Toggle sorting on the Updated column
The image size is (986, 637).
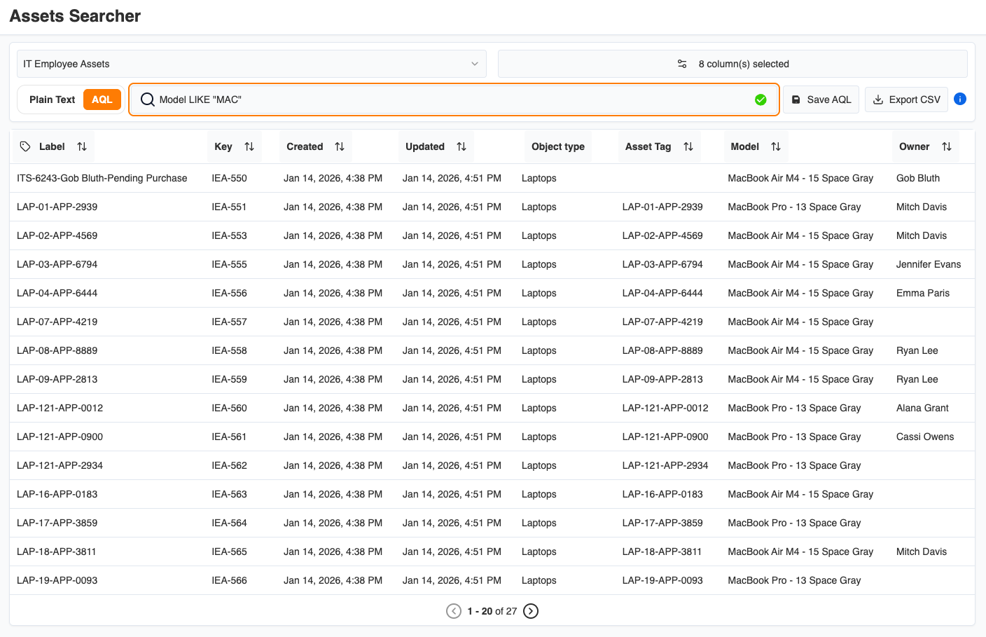tap(461, 146)
